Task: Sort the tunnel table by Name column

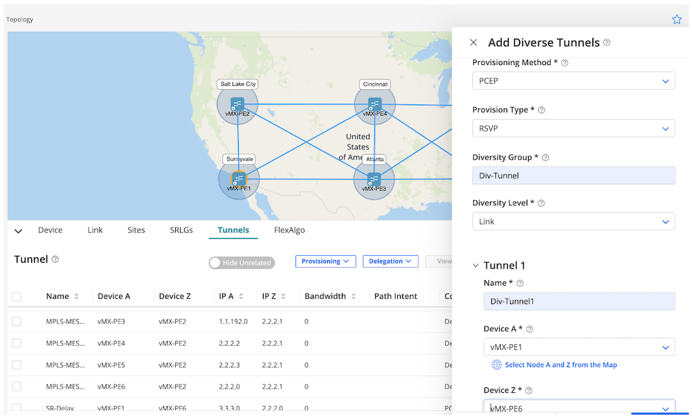Action: point(76,296)
